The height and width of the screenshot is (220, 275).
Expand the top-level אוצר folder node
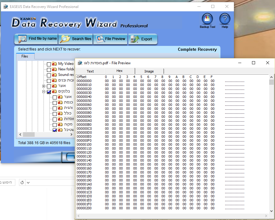tap(44, 86)
